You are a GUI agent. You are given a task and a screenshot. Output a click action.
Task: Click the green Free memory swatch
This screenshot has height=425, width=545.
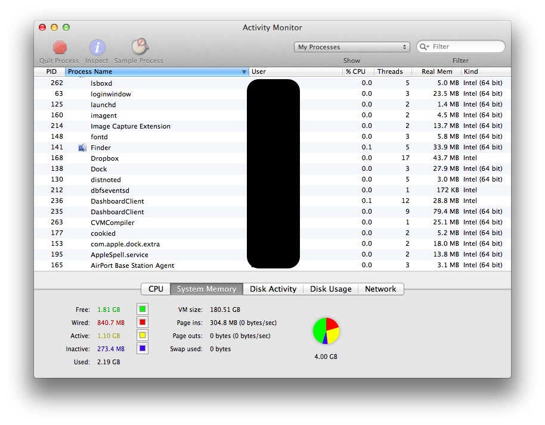coord(143,309)
